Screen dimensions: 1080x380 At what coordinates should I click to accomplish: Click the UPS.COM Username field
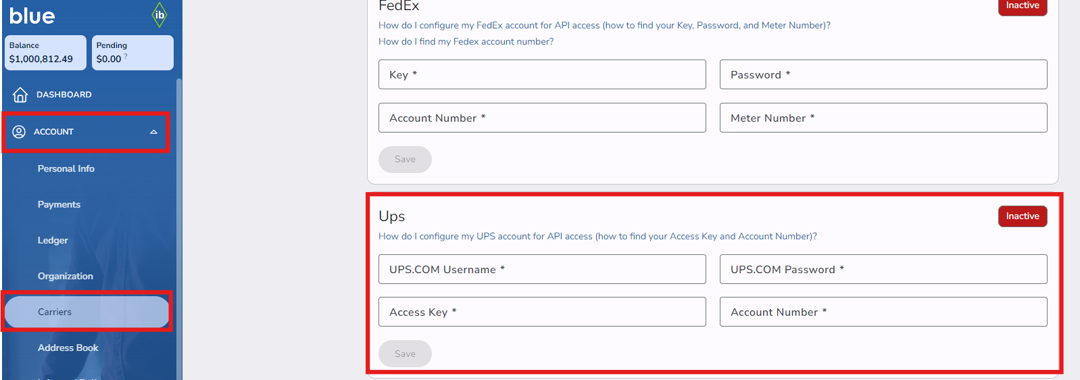[x=542, y=269]
